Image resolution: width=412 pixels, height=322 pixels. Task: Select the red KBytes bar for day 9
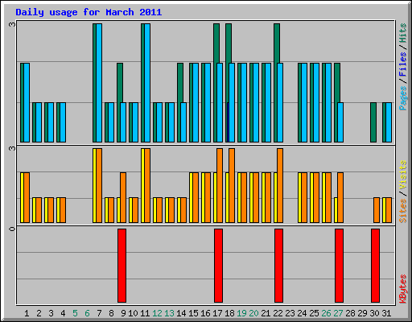[x=122, y=266]
